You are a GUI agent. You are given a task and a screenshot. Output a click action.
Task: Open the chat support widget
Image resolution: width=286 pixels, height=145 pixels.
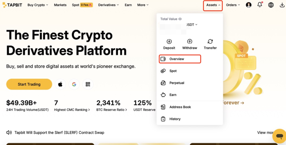point(279,136)
